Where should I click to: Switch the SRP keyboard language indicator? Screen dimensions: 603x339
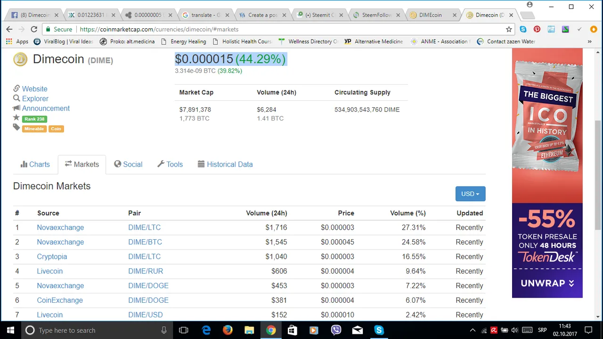(x=542, y=330)
